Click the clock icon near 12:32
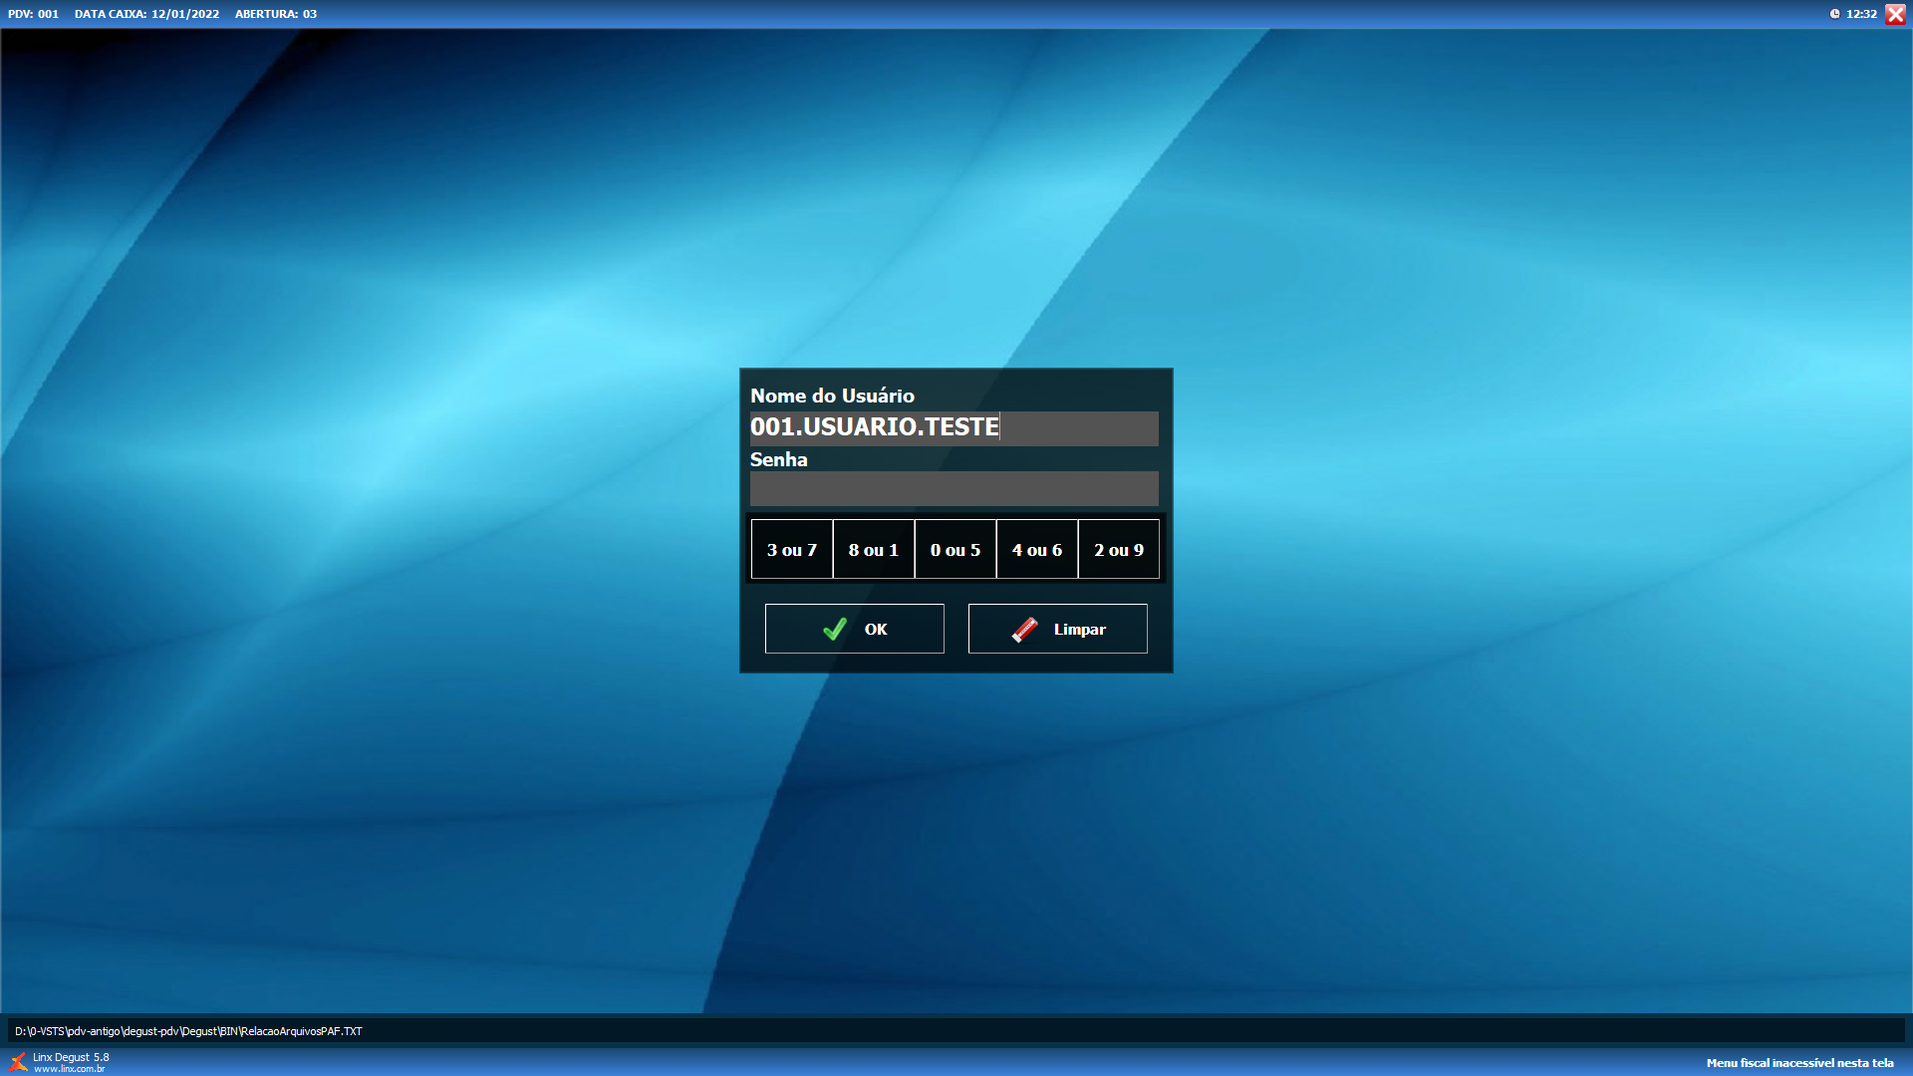Viewport: 1913px width, 1076px height. (1834, 14)
